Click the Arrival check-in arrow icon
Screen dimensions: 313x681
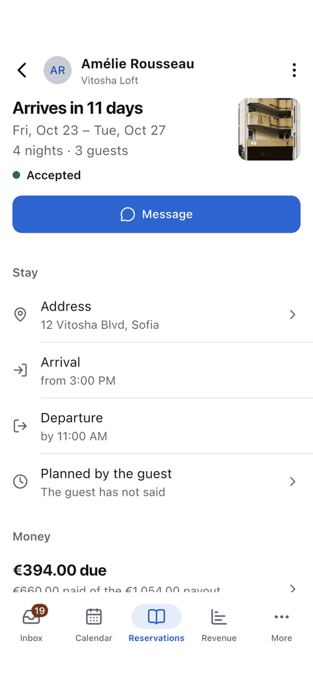tap(20, 371)
